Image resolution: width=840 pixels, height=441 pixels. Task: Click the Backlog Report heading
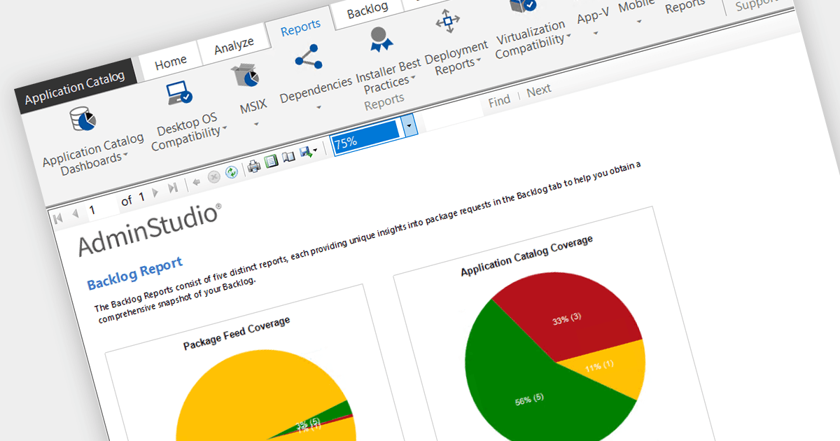[x=134, y=272]
